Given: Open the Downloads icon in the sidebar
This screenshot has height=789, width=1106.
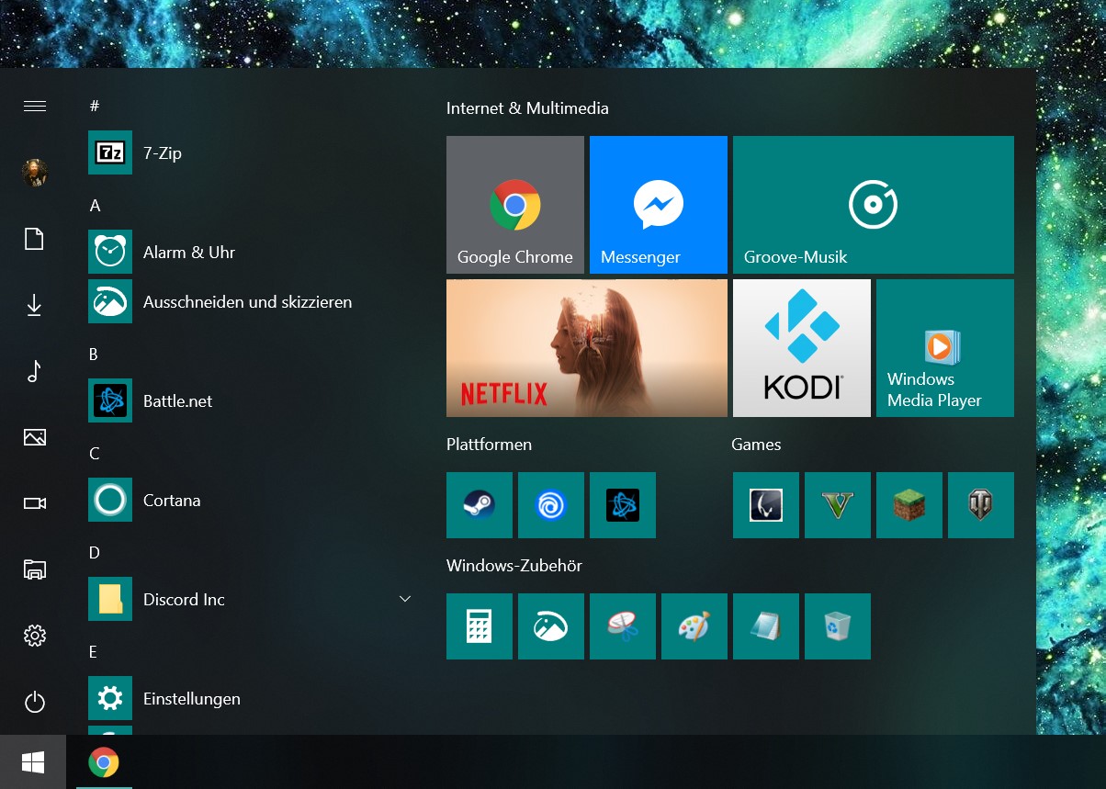Looking at the screenshot, I should pyautogui.click(x=35, y=305).
